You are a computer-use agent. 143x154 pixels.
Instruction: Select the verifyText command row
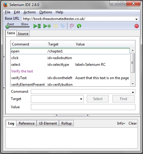point(70,78)
